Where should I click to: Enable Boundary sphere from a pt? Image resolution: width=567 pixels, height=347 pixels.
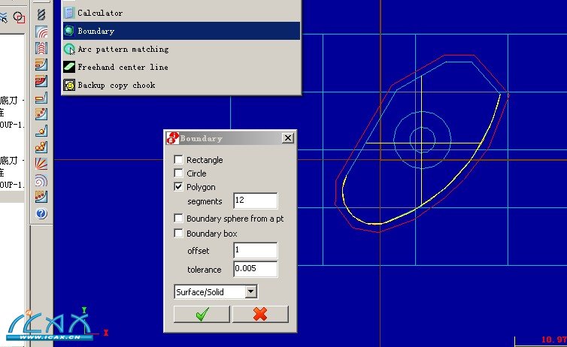pyautogui.click(x=178, y=219)
